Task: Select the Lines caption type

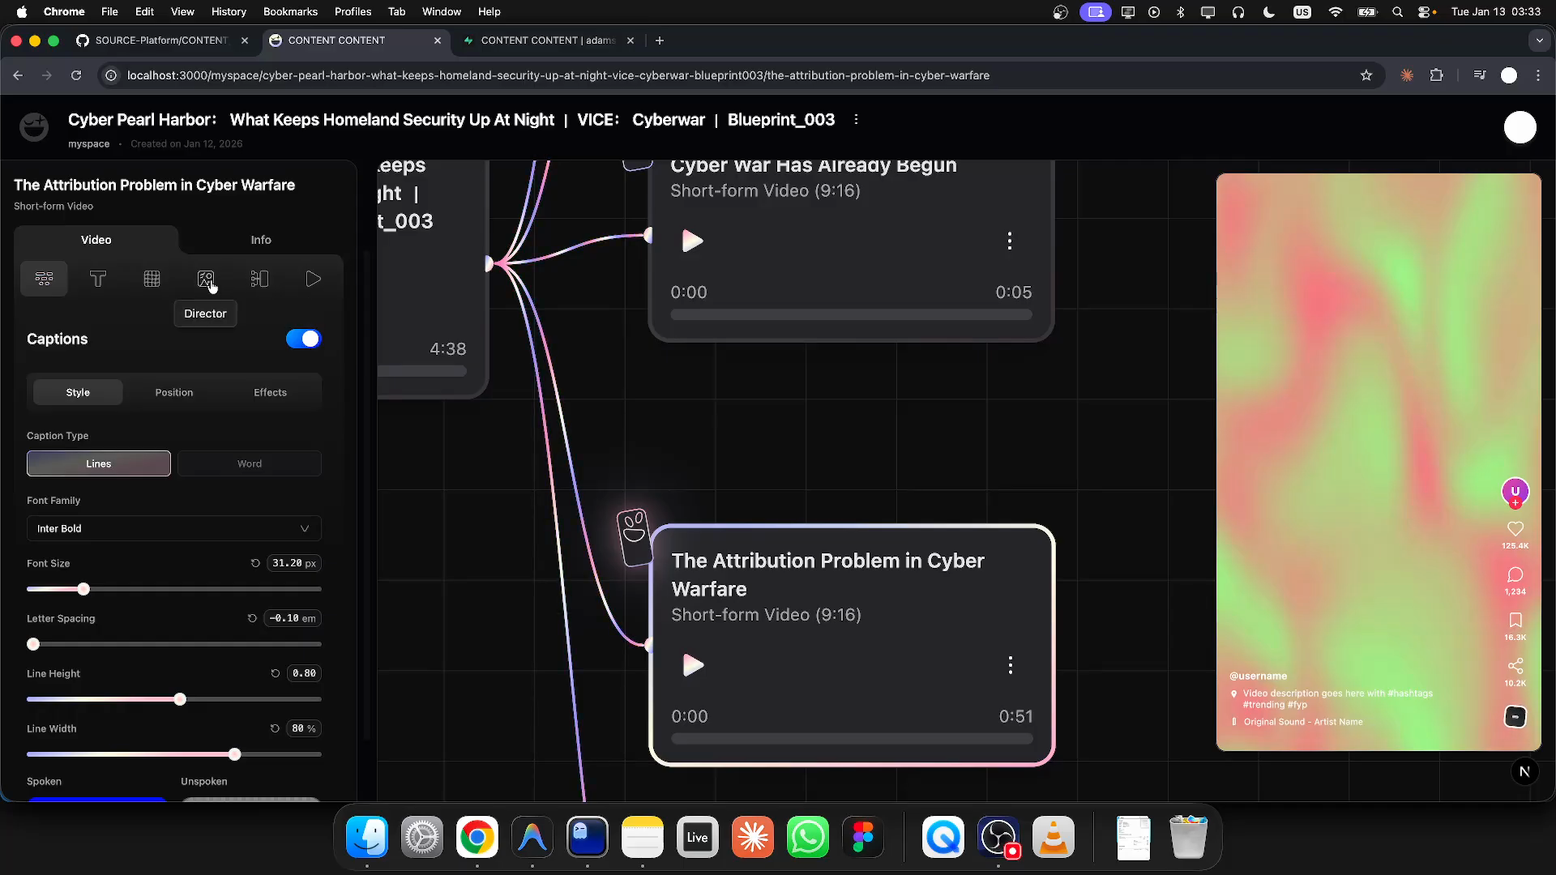Action: 99,463
